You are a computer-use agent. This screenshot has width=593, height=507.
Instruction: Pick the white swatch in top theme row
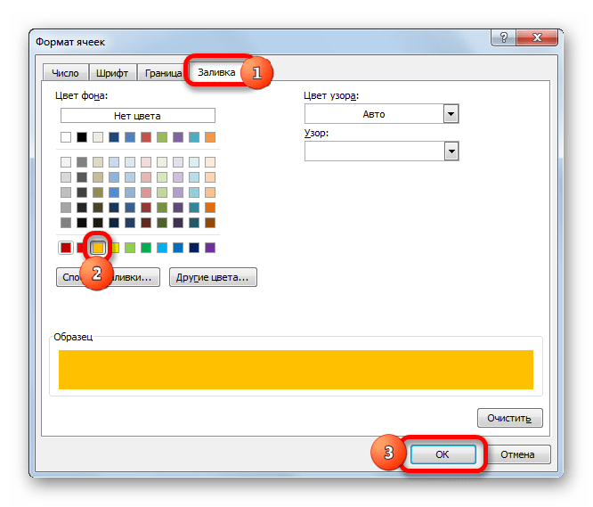click(65, 137)
